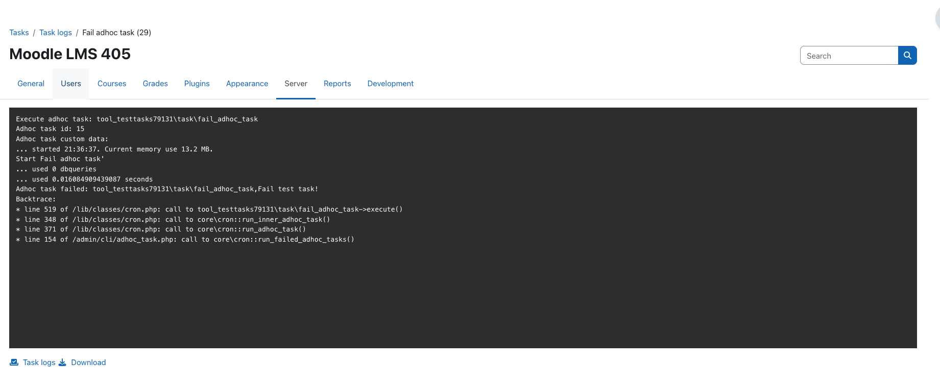The width and height of the screenshot is (940, 387).
Task: Select the Plugins tab
Action: point(197,84)
